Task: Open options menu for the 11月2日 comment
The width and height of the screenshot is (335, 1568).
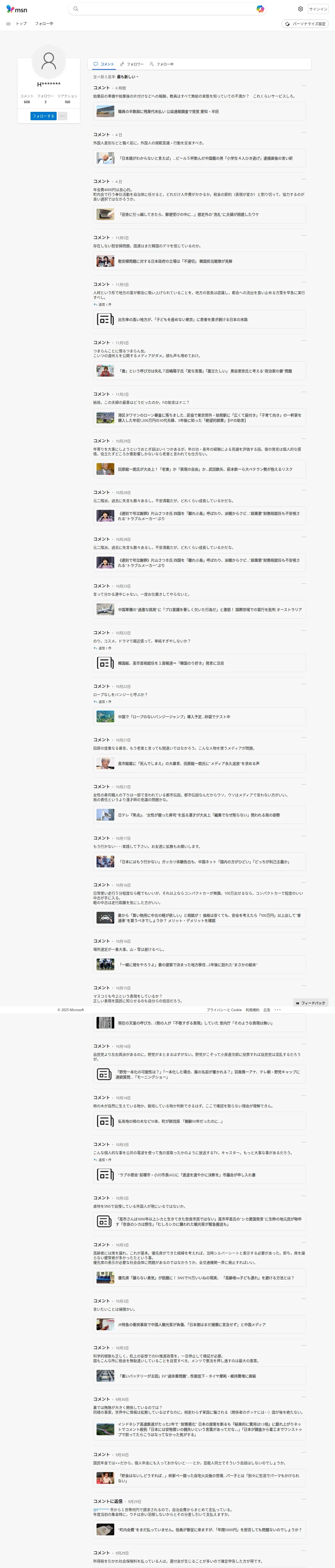Action: click(303, 392)
